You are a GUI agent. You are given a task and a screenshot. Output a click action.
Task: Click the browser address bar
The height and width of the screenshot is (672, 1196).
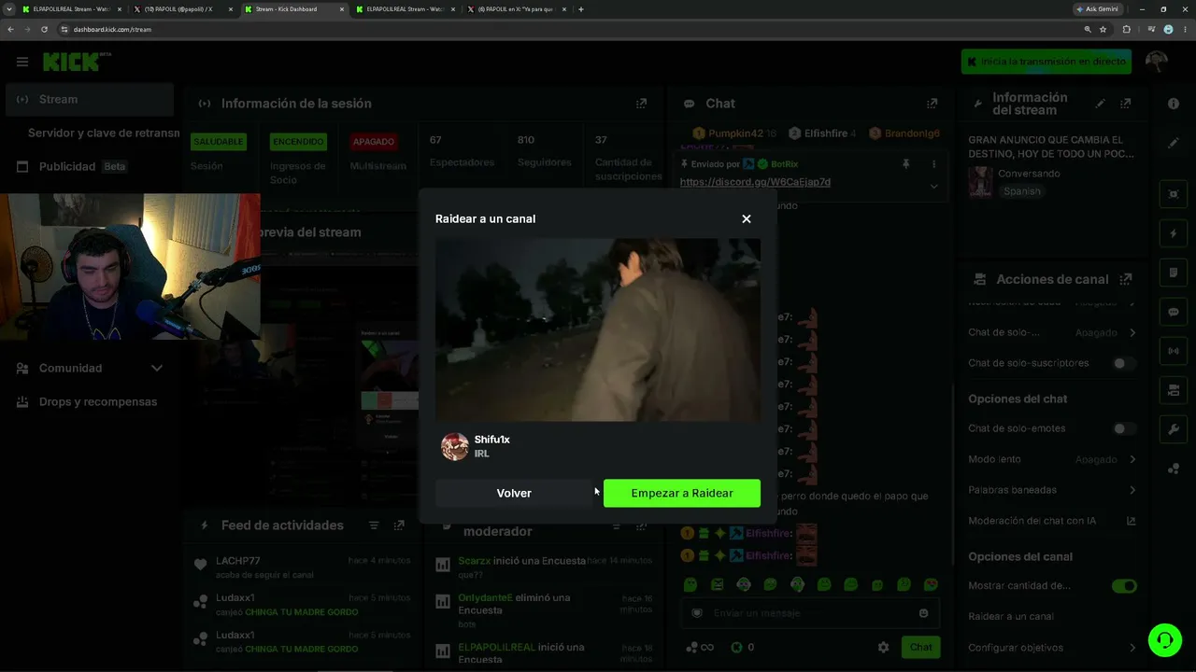(570, 29)
